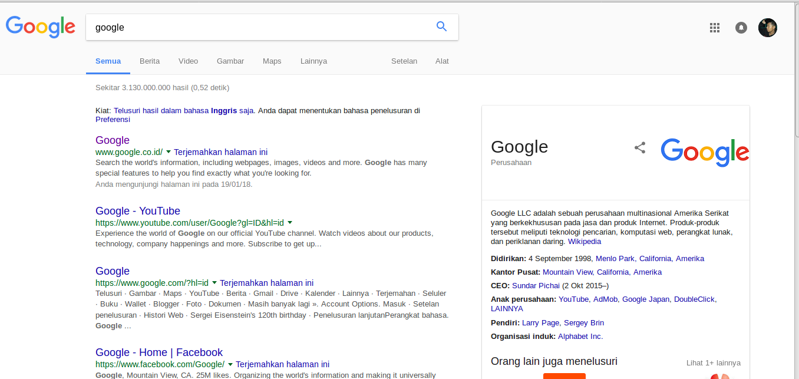Click the Mountain View, California, Amerika link
799x379 pixels.
[602, 272]
